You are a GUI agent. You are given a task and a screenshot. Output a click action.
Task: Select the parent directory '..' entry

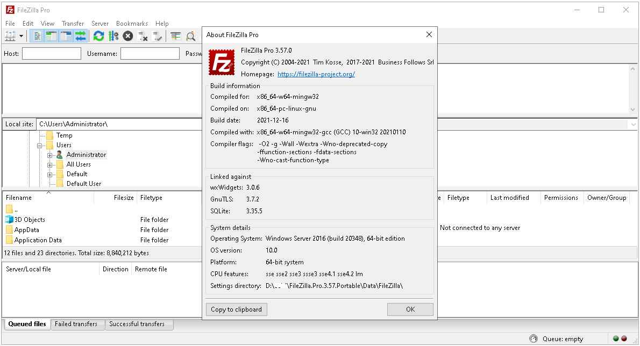[x=16, y=210]
